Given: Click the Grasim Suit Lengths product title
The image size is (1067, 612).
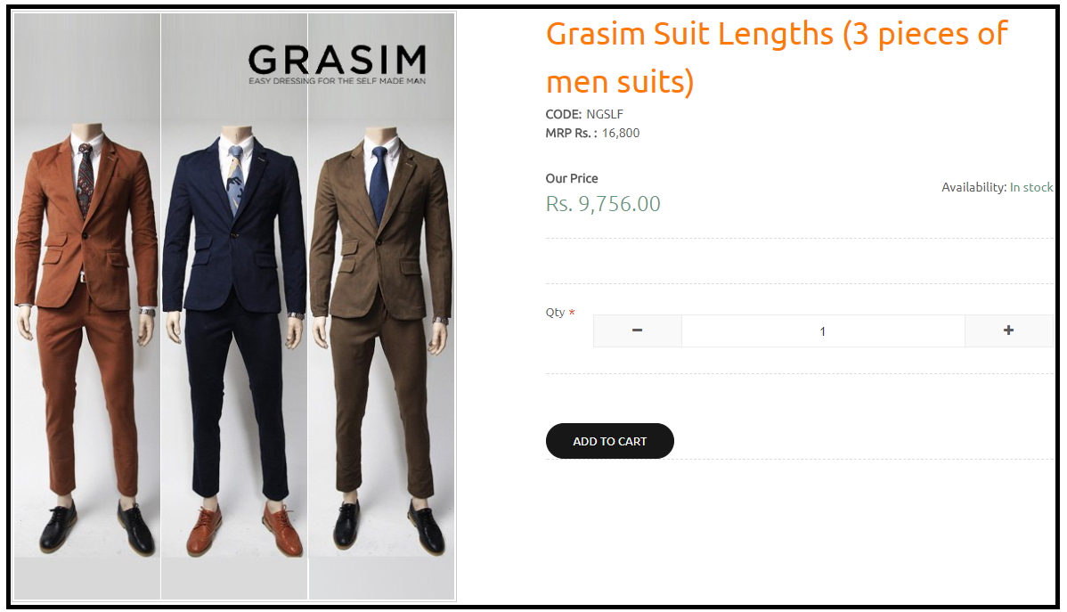Looking at the screenshot, I should [x=775, y=58].
